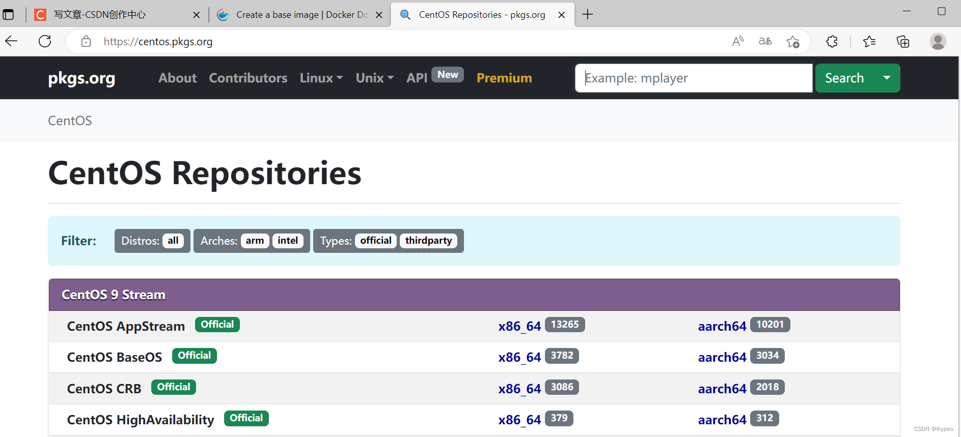The image size is (961, 437).
Task: Click the 'CentOS CRB' repository name
Action: coord(104,389)
